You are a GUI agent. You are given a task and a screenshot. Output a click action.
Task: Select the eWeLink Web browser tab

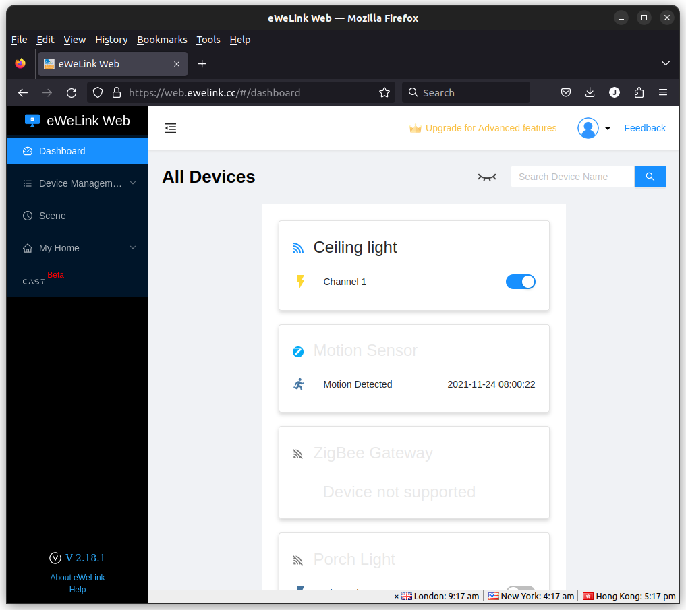click(113, 64)
